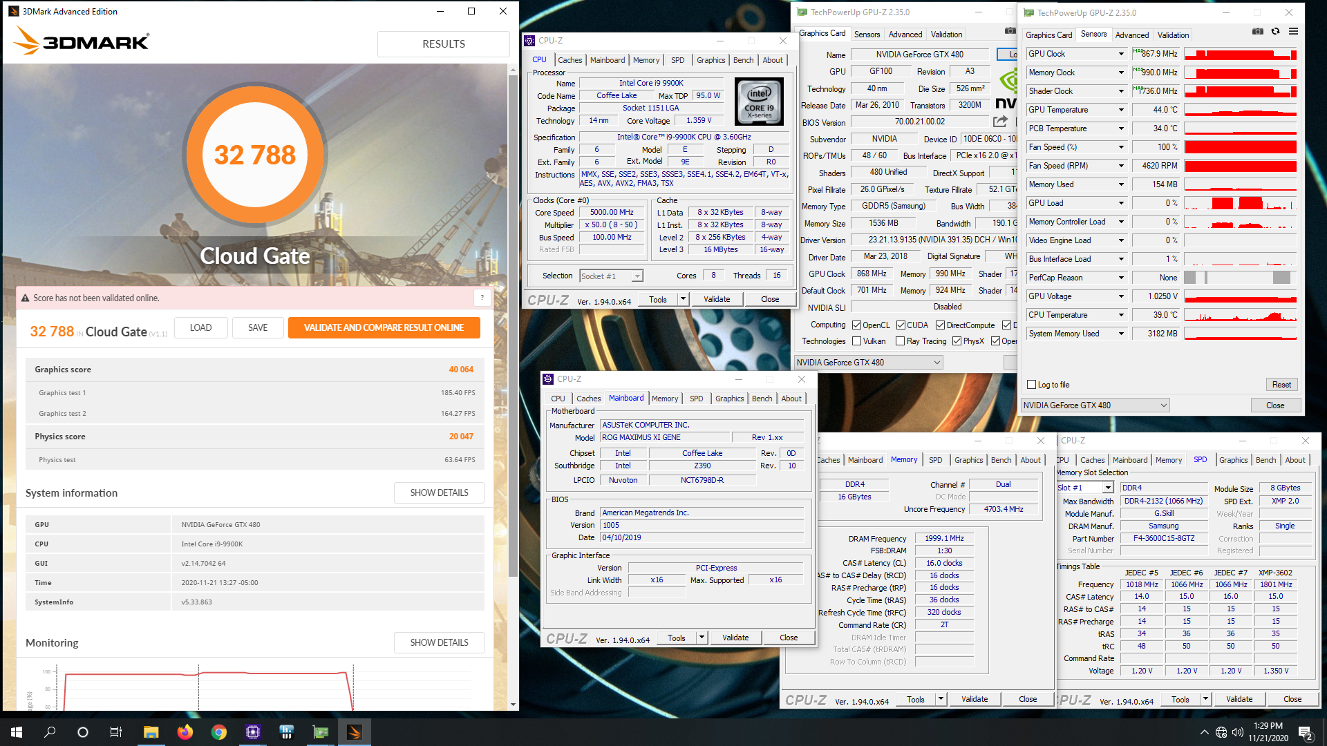This screenshot has width=1327, height=746.
Task: Open File Explorer from the taskbar
Action: 151,732
